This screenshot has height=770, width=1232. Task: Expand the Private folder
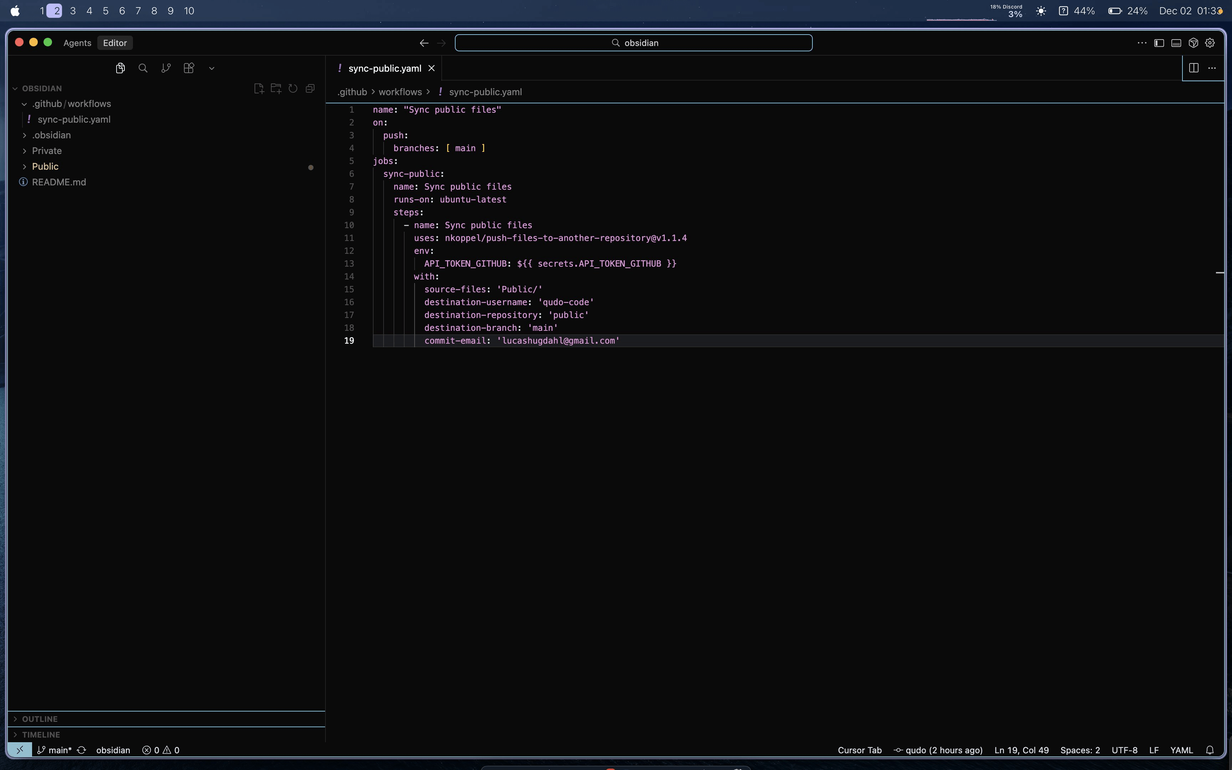(46, 151)
